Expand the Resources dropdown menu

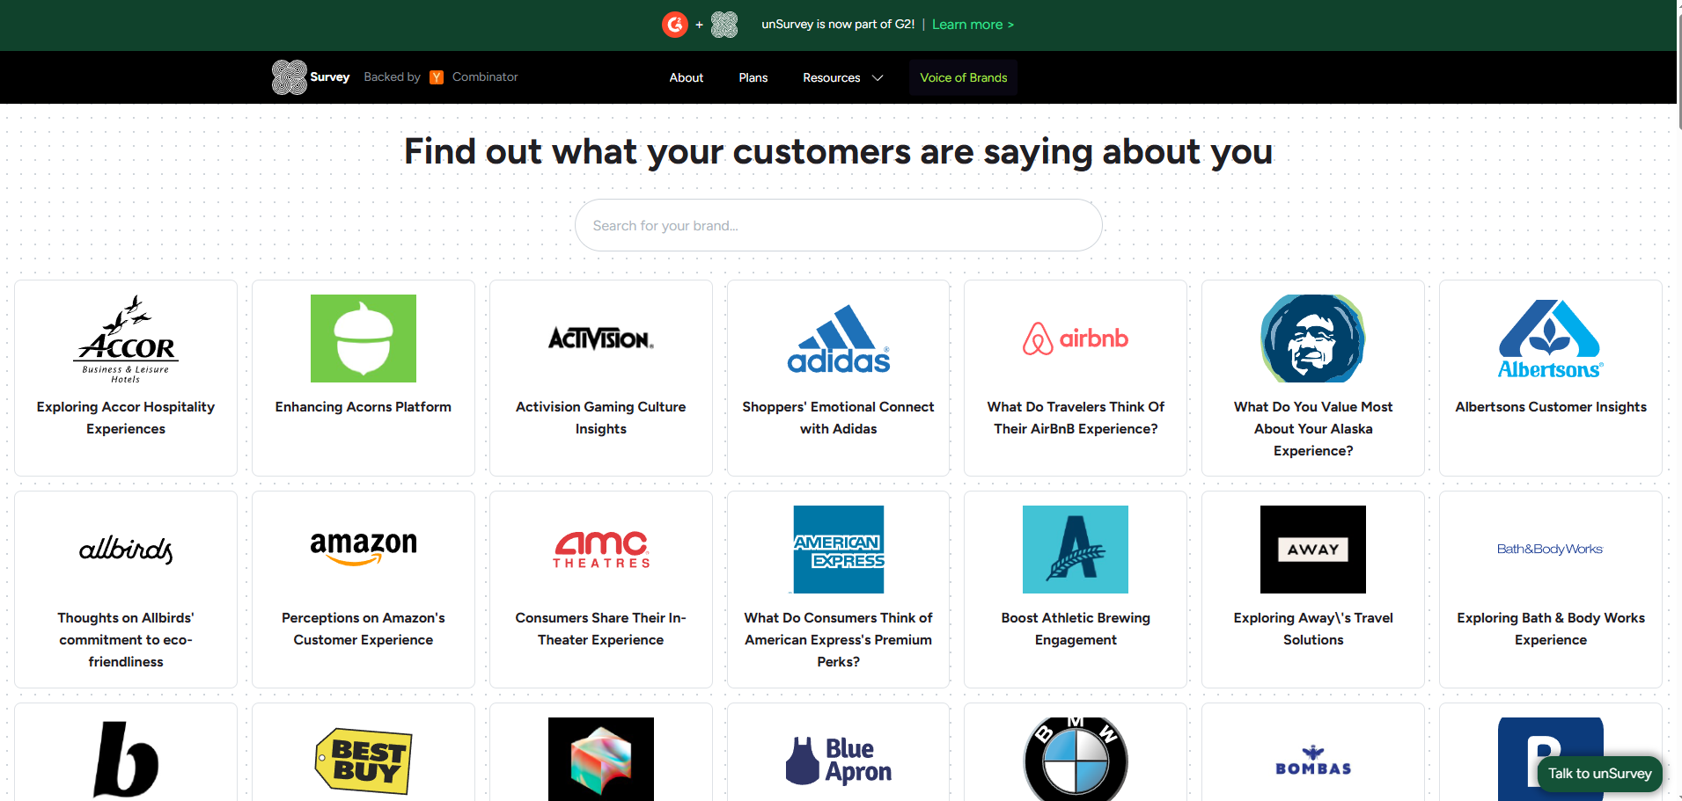click(842, 77)
